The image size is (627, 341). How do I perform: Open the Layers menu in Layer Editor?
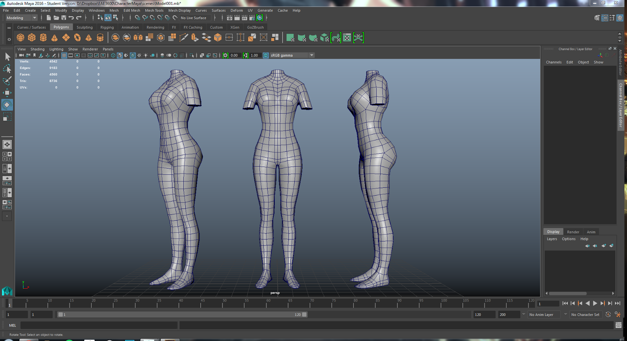[x=552, y=239]
